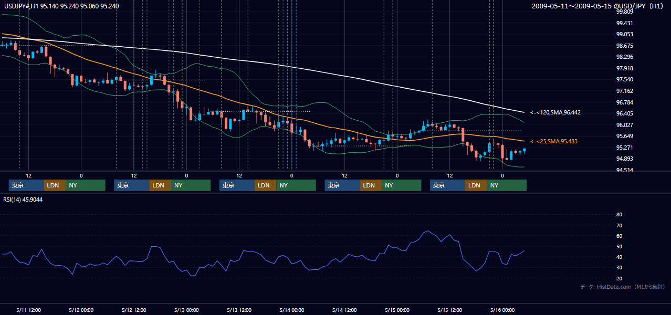
Task: Select the 東京 session block for 5/11
Action: pos(26,185)
